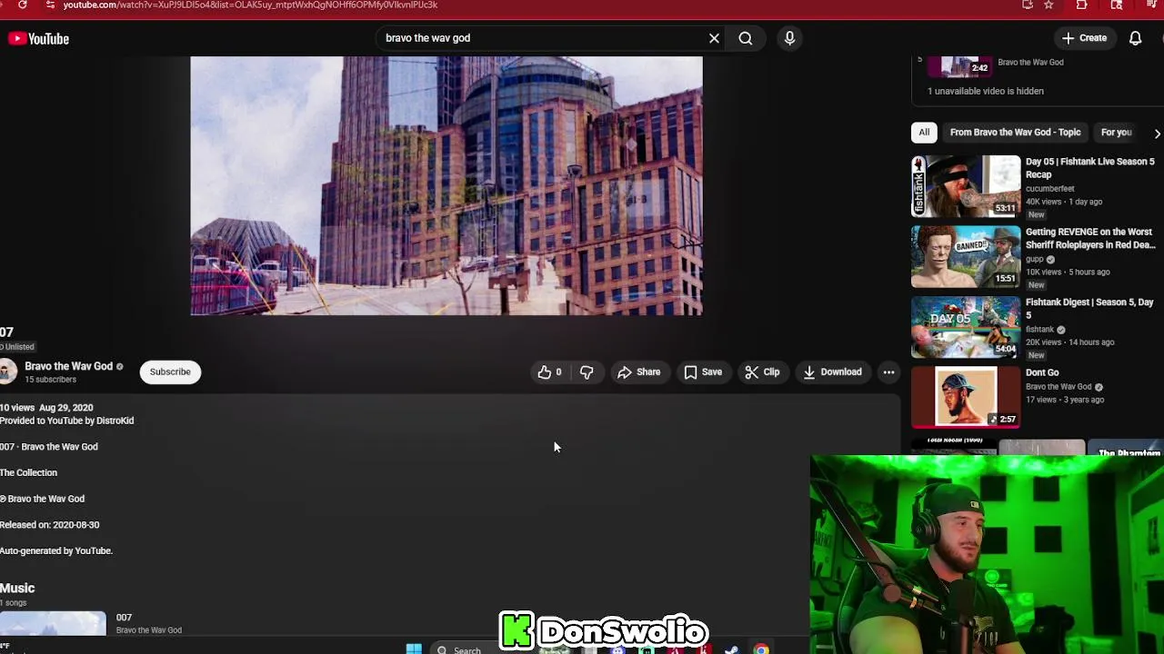Reload the page with the browser refresh icon
The height and width of the screenshot is (654, 1164).
click(x=22, y=5)
